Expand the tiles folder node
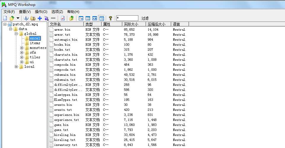The image size is (285, 148). coord(22,57)
